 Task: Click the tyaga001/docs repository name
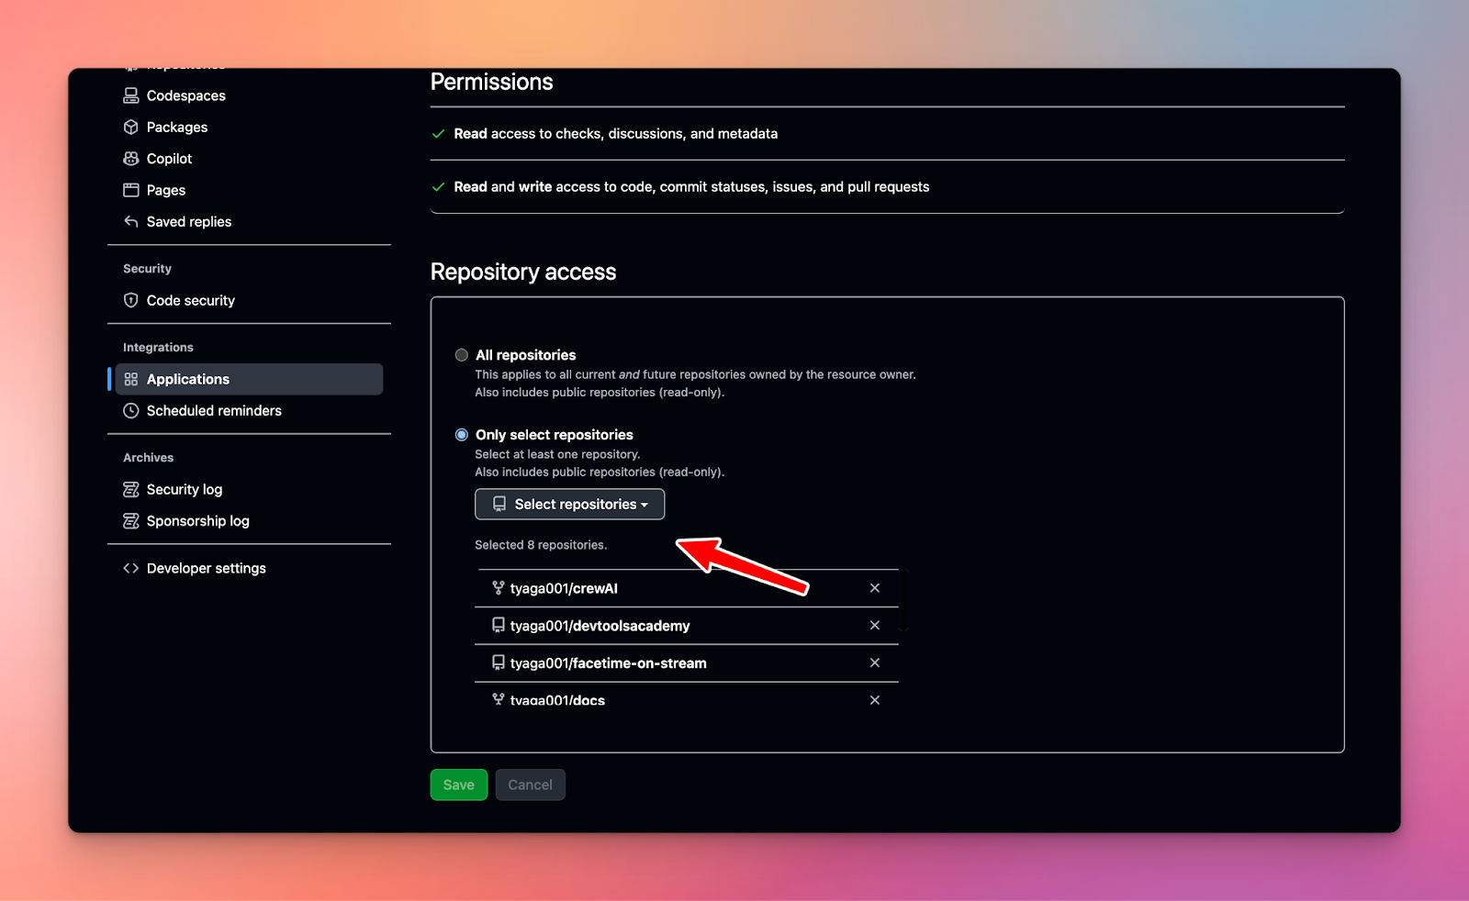(557, 700)
